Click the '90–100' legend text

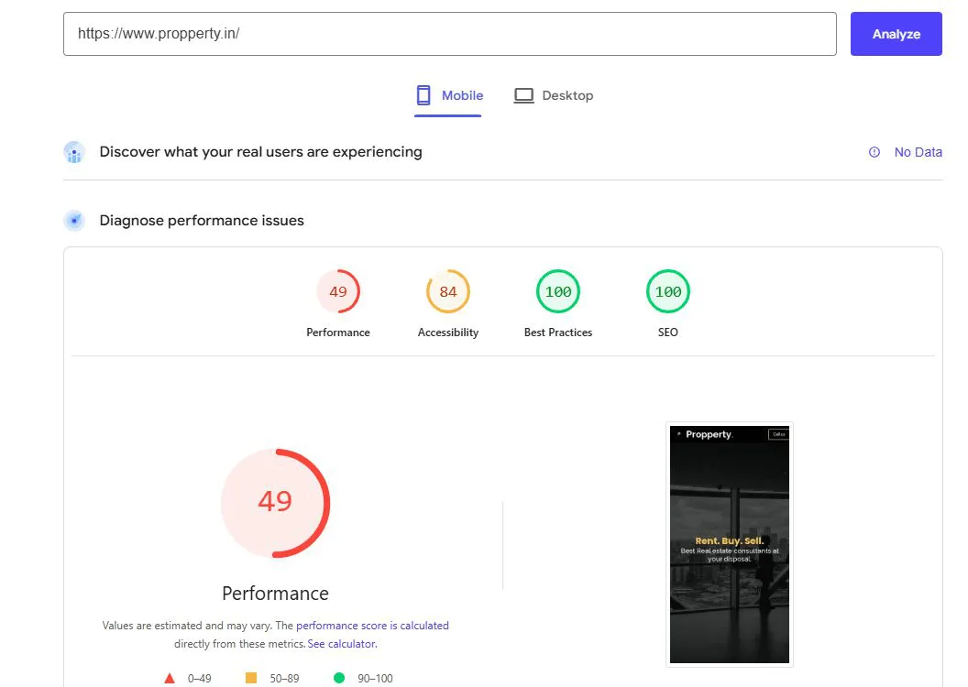(375, 679)
